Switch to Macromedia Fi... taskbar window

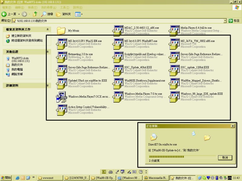click(156, 178)
